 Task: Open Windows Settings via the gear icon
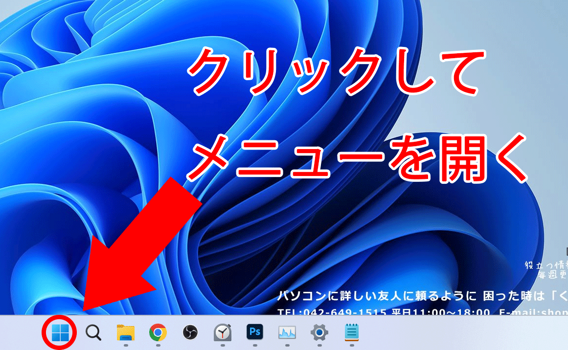319,333
